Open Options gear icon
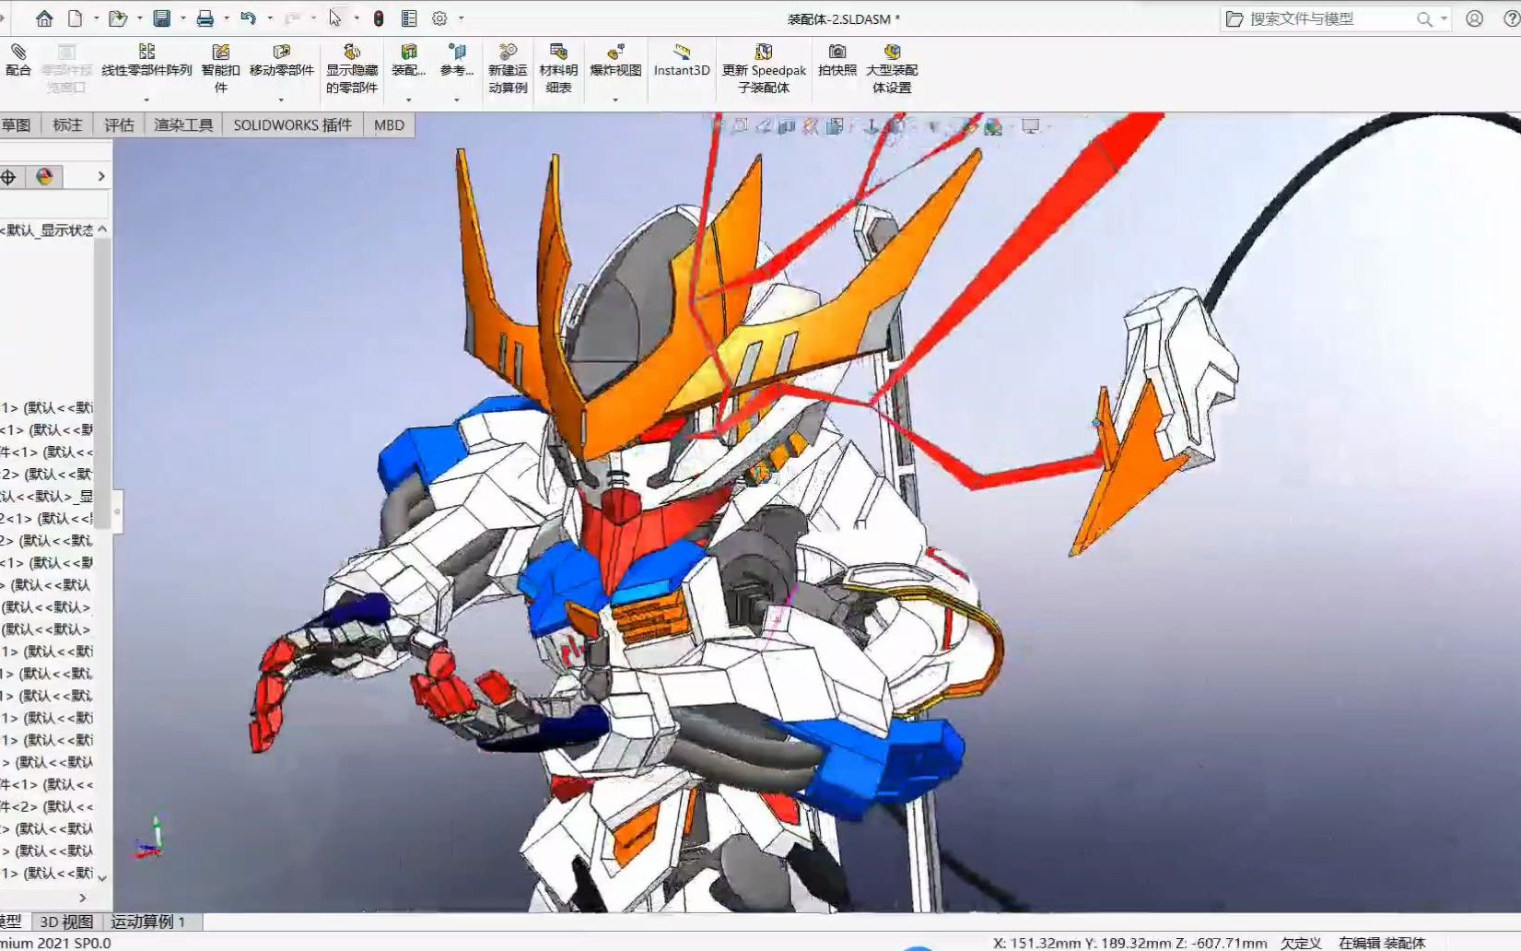This screenshot has width=1521, height=951. tap(439, 18)
